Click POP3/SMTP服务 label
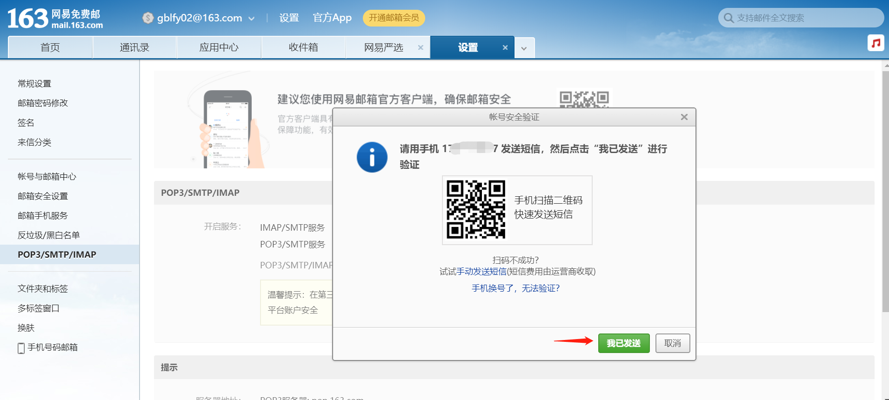889x400 pixels. tap(293, 244)
